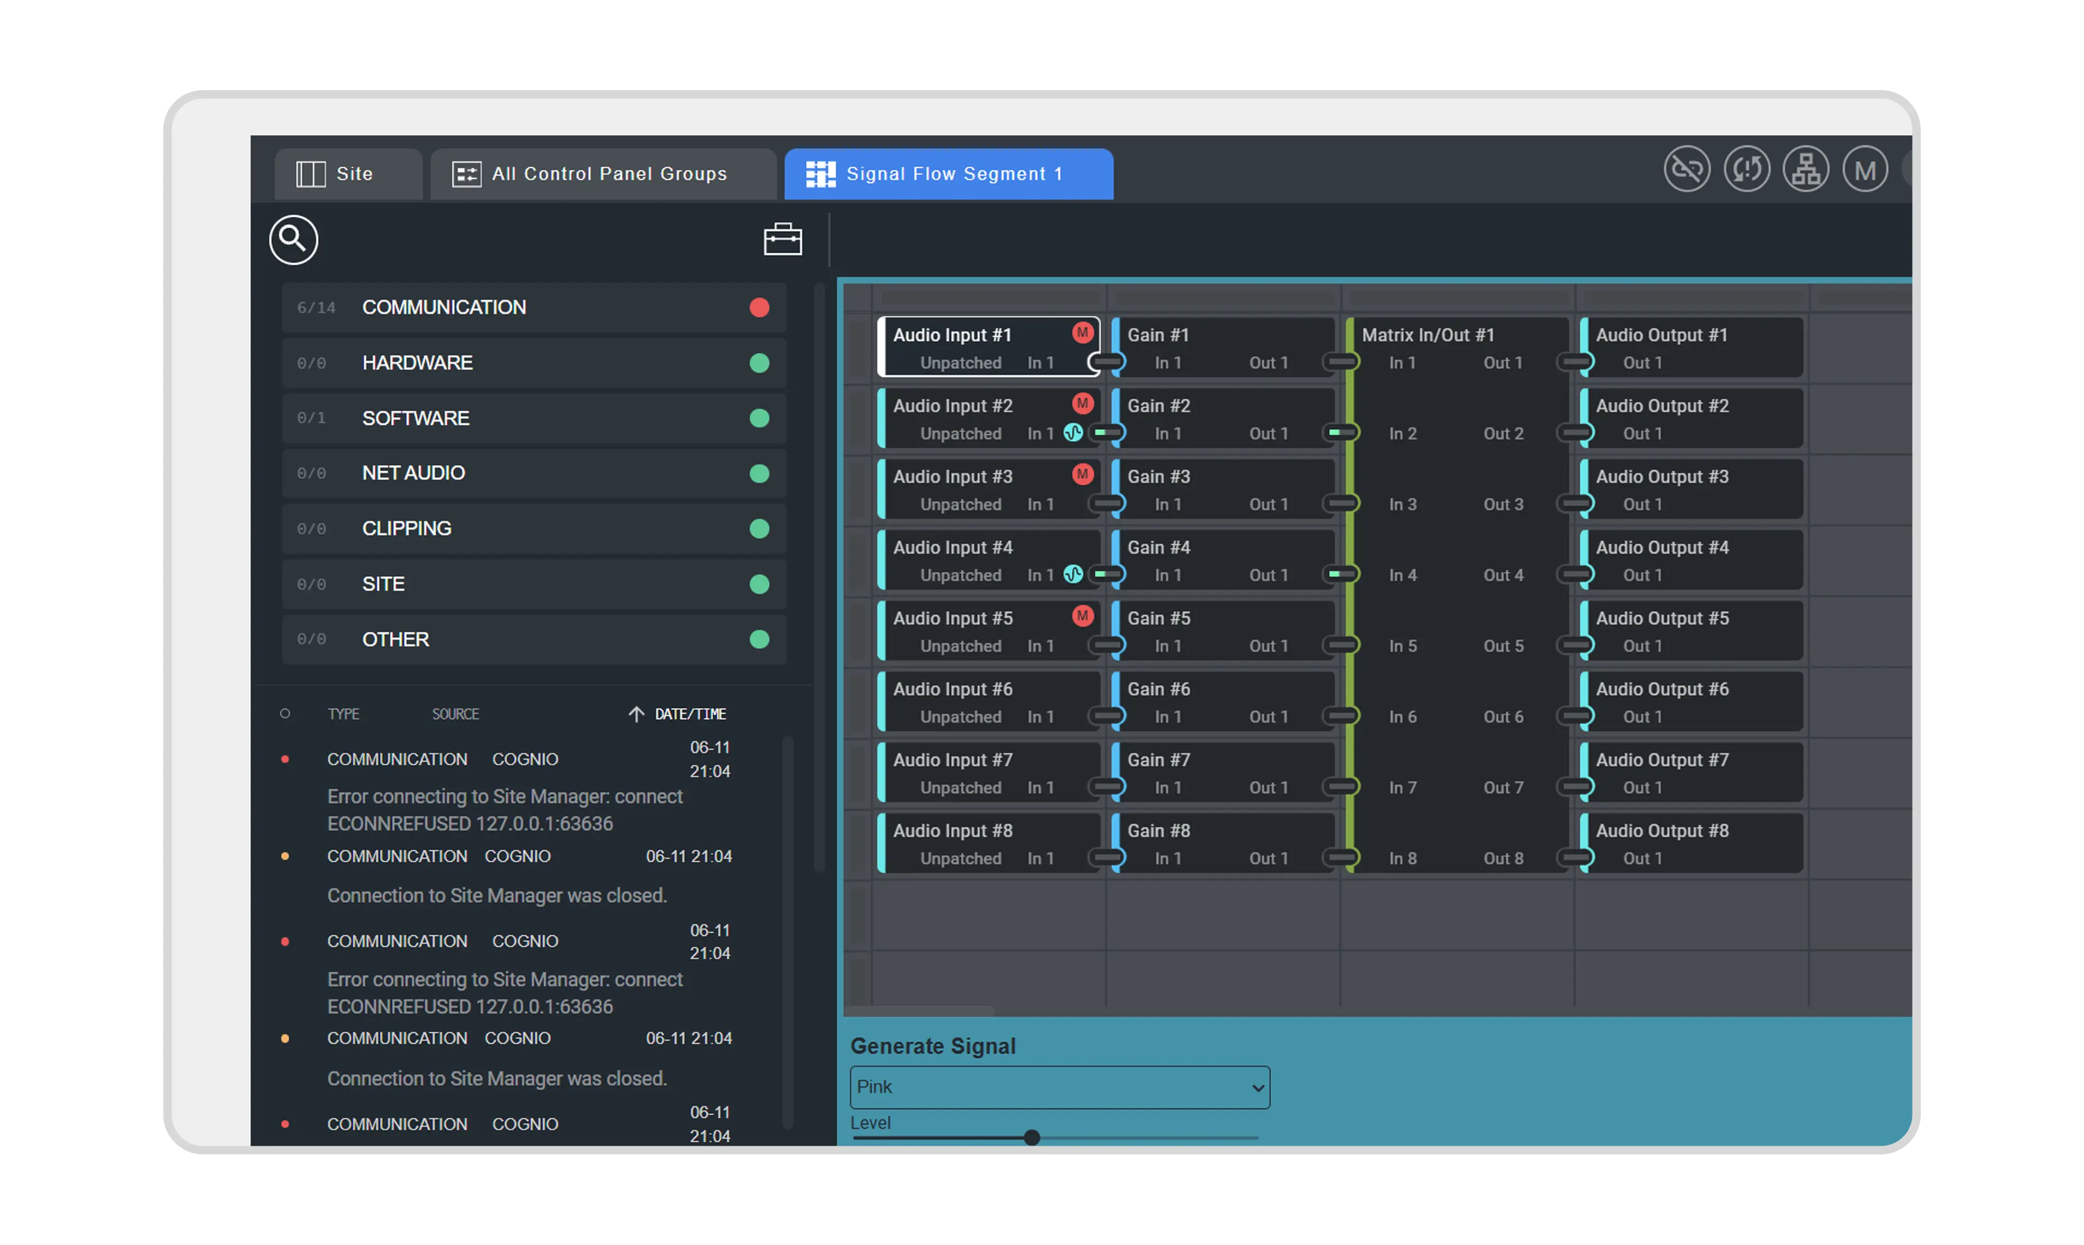
Task: Select the Audio Output #8 block
Action: click(1691, 843)
